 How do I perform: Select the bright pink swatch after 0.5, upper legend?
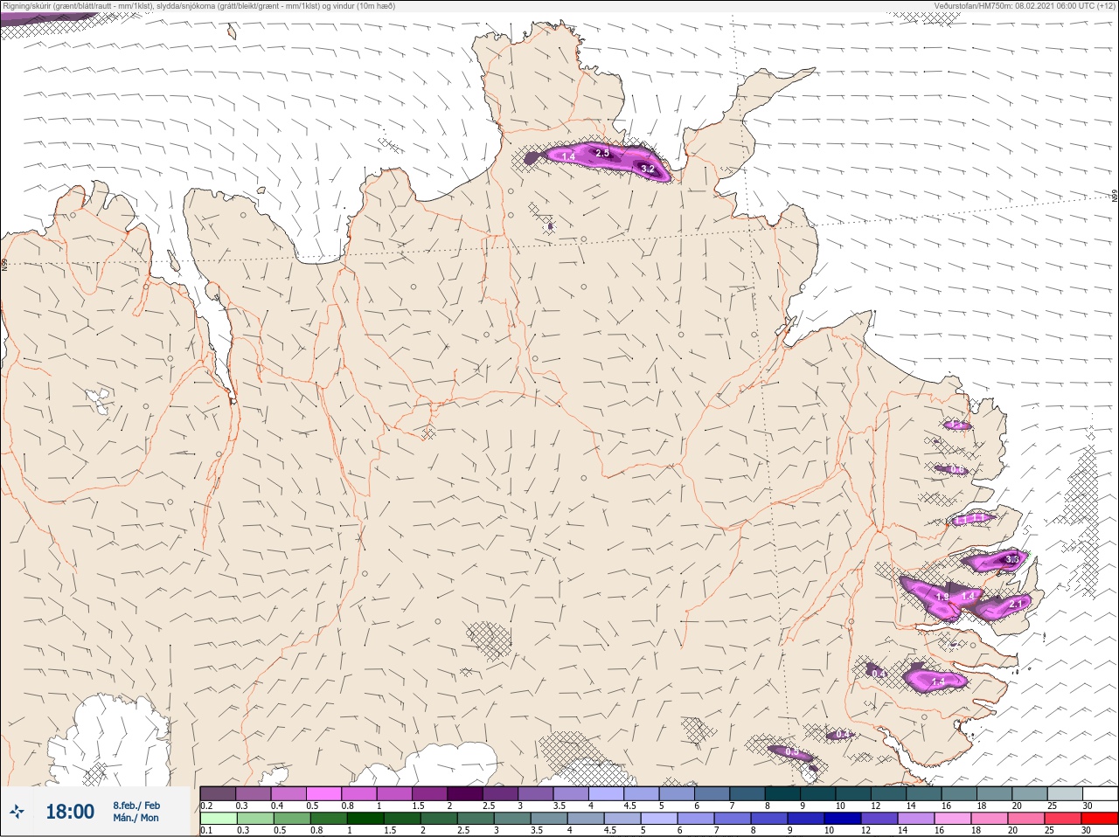[324, 793]
